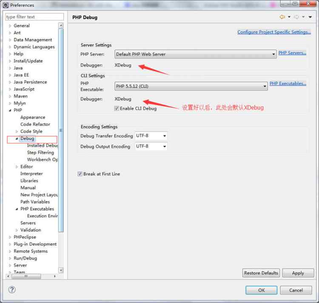
Task: Select Maven in the tree
Action: [20, 96]
